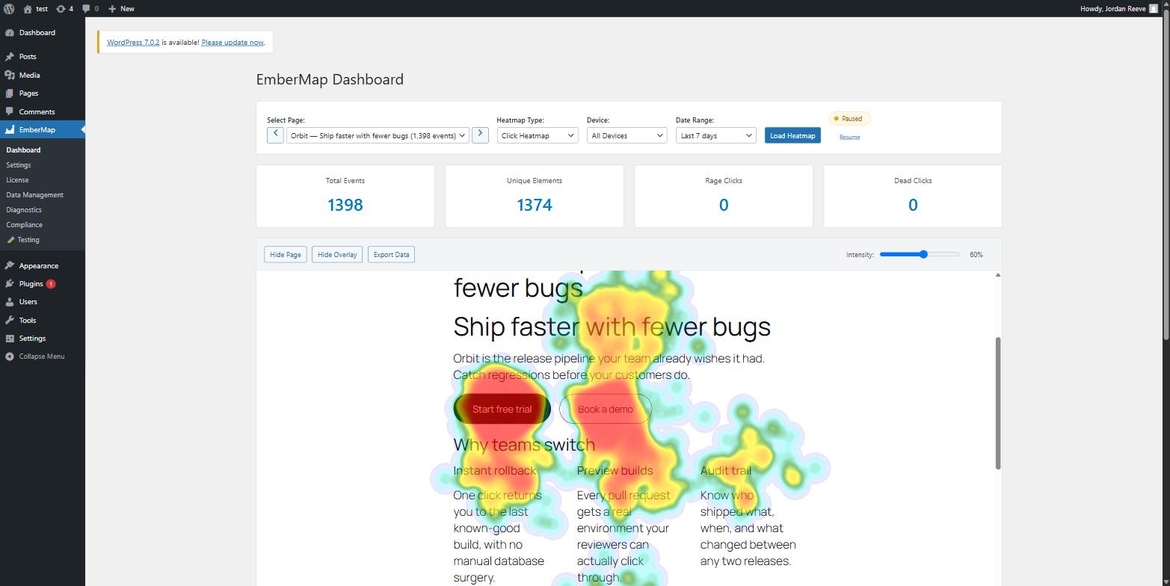Click the Hide Overlay button
The height and width of the screenshot is (586, 1170).
pyautogui.click(x=337, y=255)
